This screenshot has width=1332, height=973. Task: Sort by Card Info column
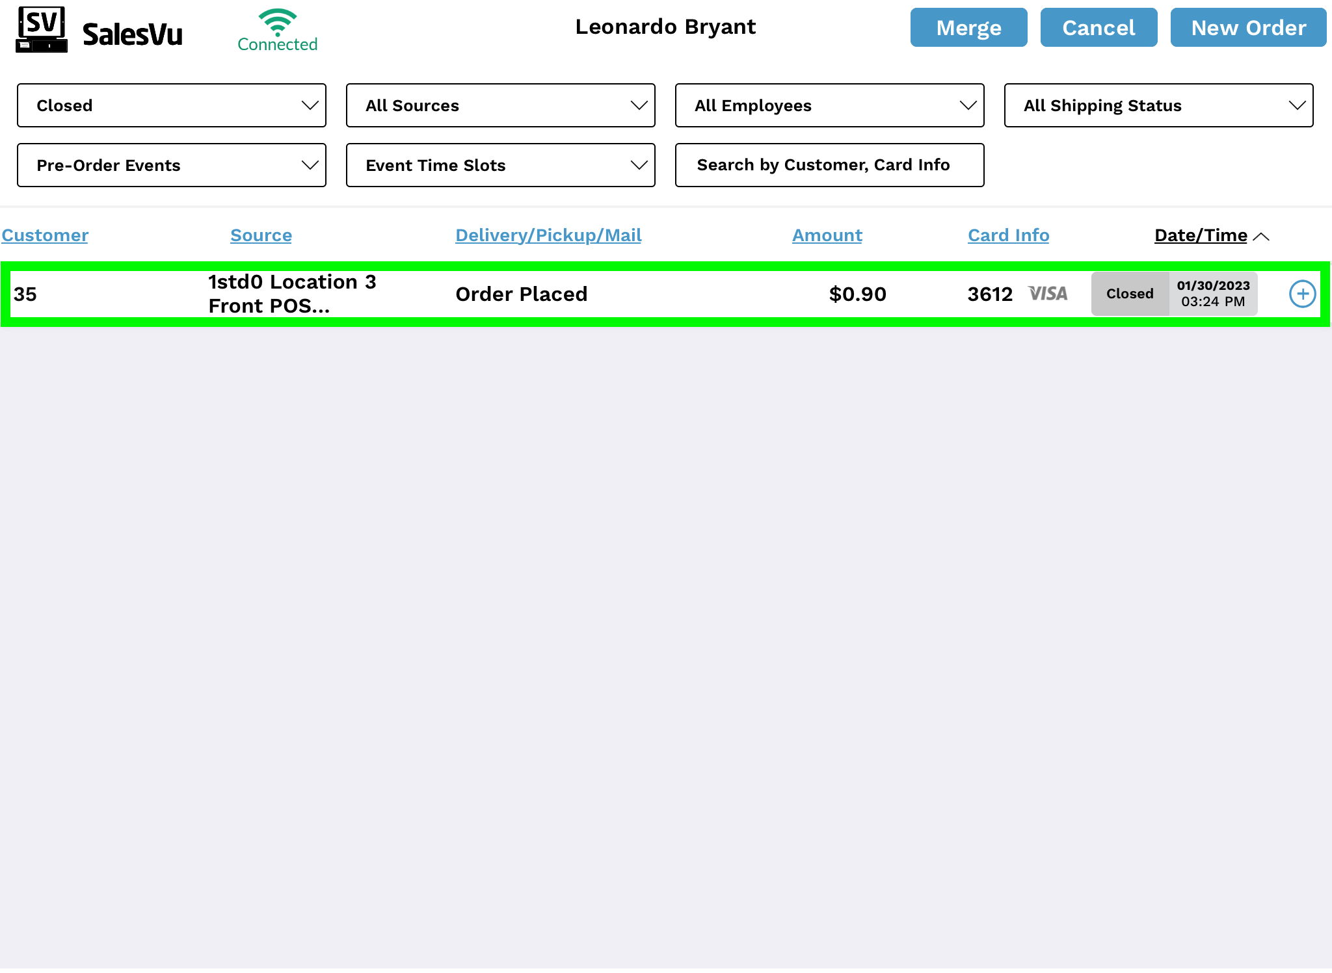pos(1008,235)
